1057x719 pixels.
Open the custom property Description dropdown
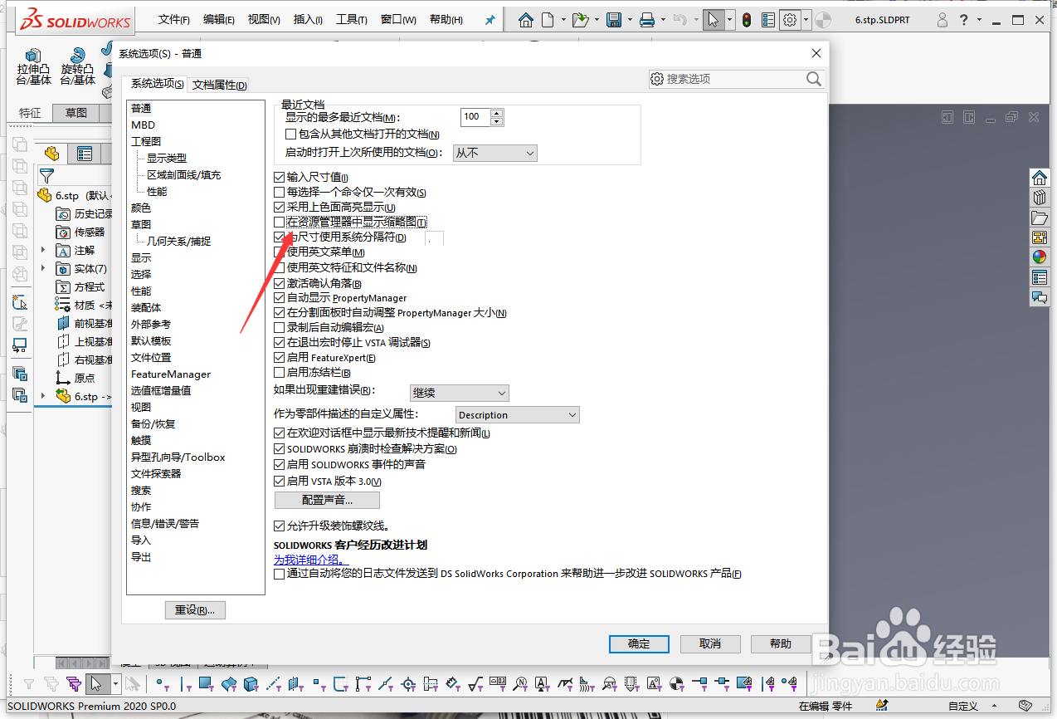(518, 414)
